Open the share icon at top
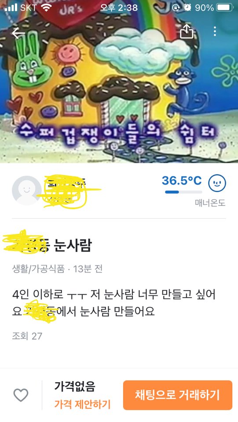This screenshot has width=238, height=422. coord(187,32)
